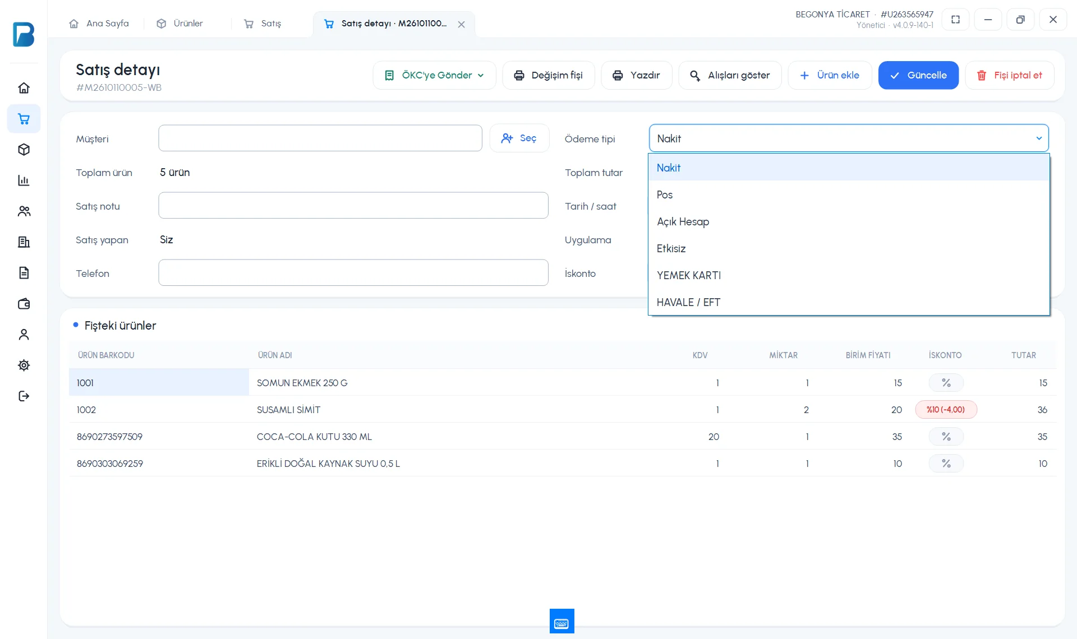This screenshot has height=639, width=1077.
Task: Open the home icon in sidebar
Action: 24,88
